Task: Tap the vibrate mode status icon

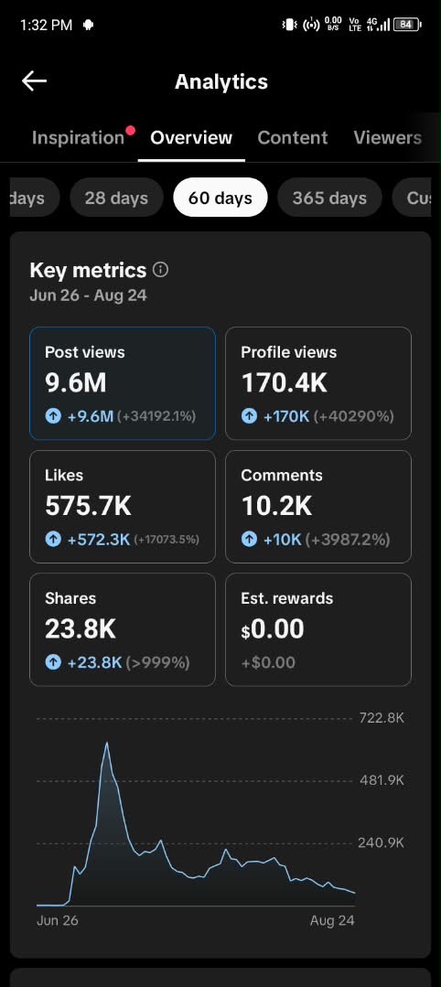Action: coord(290,25)
